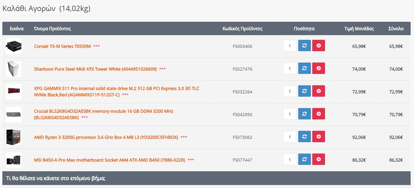Select product code FS003406

point(242,46)
